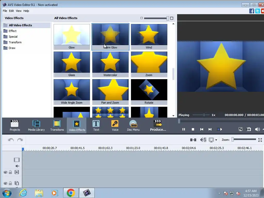Open the Edit menu

click(x=11, y=11)
